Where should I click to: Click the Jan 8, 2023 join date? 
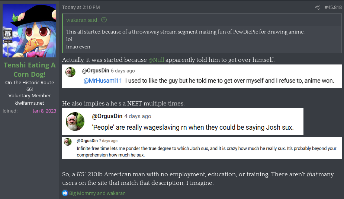click(x=45, y=111)
